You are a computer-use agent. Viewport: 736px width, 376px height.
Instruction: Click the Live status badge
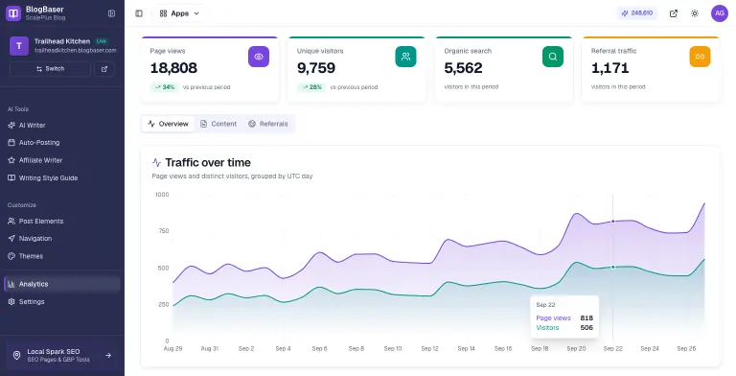tap(102, 41)
